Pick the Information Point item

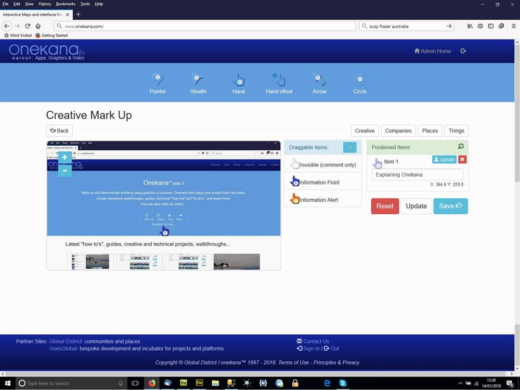pyautogui.click(x=323, y=182)
